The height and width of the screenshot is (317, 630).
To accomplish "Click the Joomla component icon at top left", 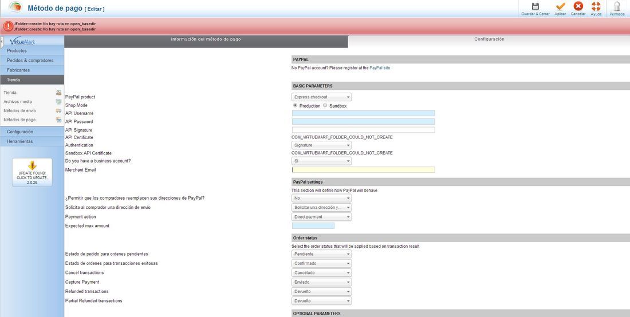I will [15, 7].
